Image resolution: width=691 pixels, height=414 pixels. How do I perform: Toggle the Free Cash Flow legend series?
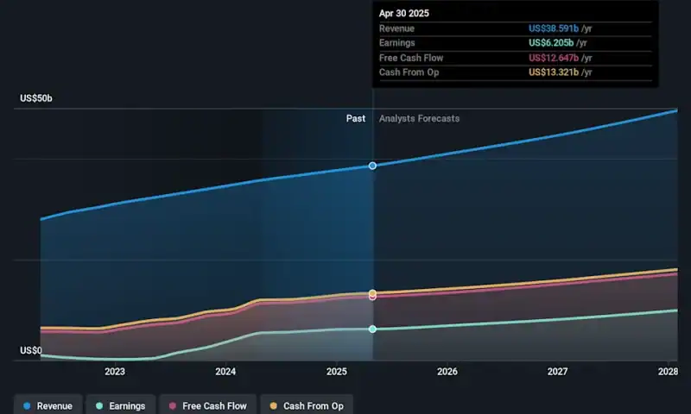pyautogui.click(x=208, y=405)
